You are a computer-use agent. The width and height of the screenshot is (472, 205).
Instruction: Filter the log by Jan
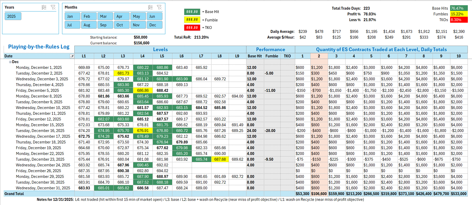[x=72, y=16]
